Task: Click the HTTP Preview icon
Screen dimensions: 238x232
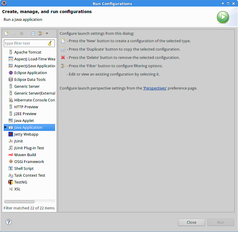Action: (11, 107)
